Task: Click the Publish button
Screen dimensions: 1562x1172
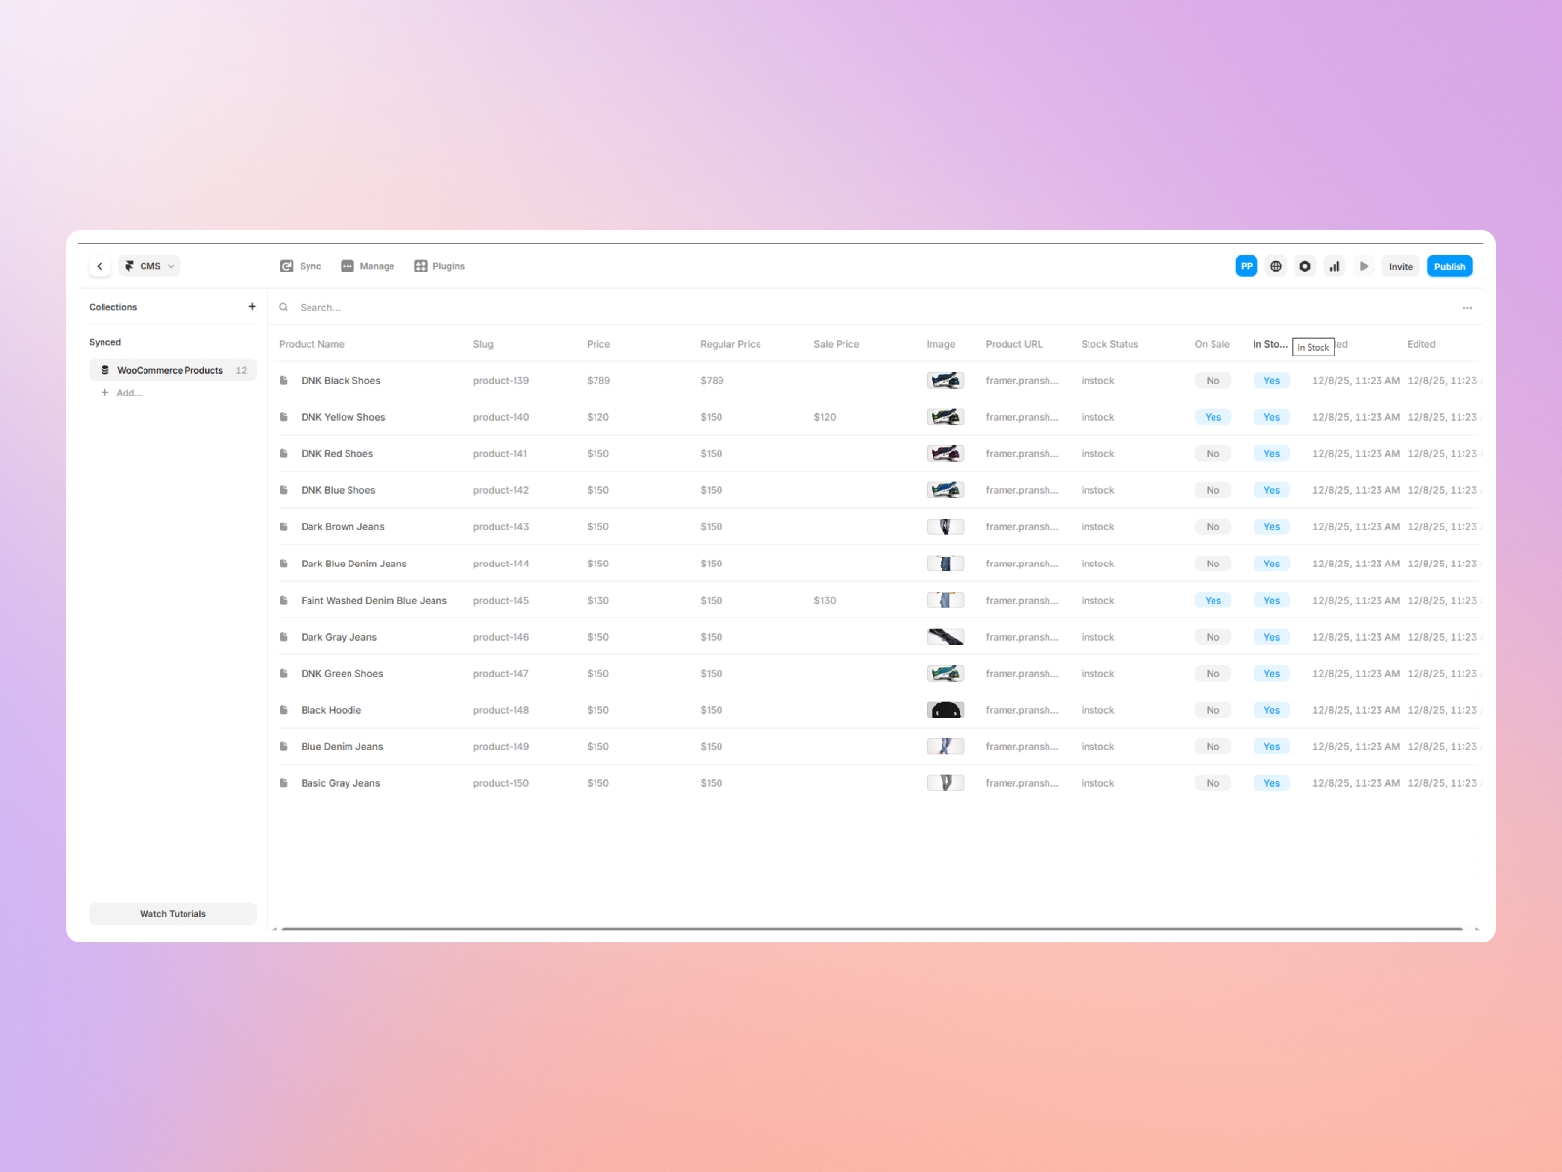Action: (1450, 265)
